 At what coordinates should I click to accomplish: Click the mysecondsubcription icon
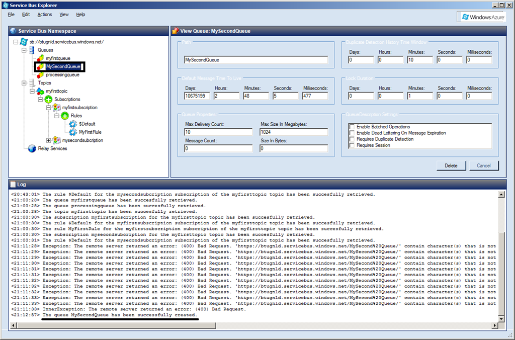[x=56, y=140]
